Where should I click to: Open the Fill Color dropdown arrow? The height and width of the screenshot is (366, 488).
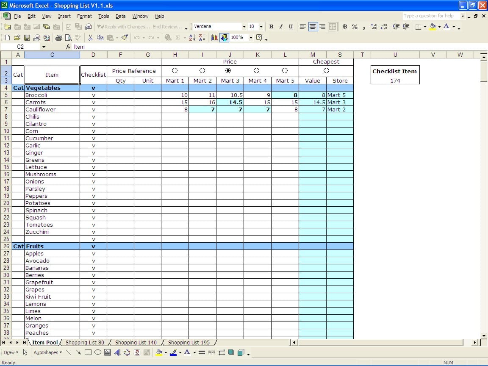[439, 27]
